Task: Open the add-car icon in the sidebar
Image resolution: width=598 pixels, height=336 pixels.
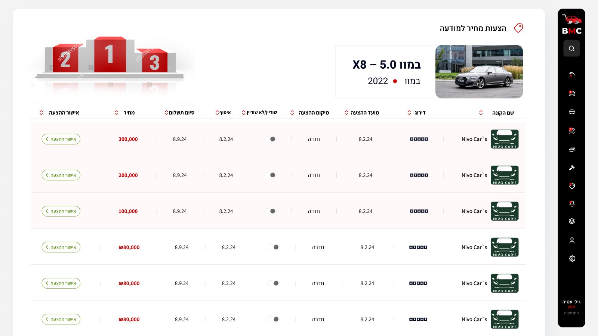Action: click(x=572, y=93)
